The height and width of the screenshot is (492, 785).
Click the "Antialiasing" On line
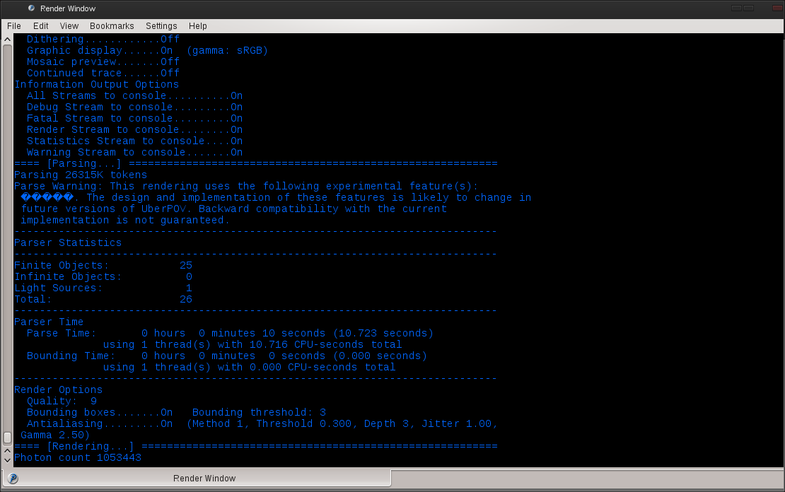coord(262,424)
